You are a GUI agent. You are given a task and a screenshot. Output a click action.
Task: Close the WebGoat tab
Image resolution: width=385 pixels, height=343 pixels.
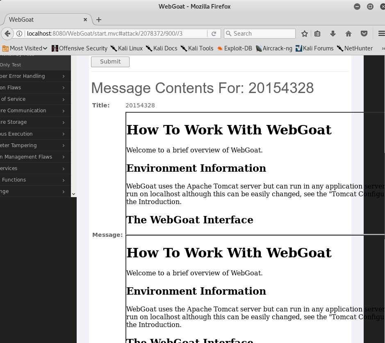click(85, 20)
